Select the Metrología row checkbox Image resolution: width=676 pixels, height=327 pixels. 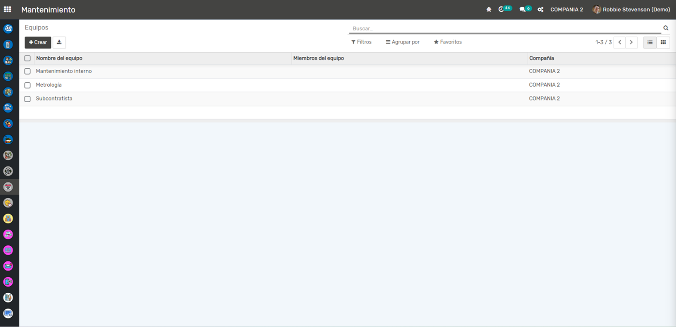tap(28, 85)
